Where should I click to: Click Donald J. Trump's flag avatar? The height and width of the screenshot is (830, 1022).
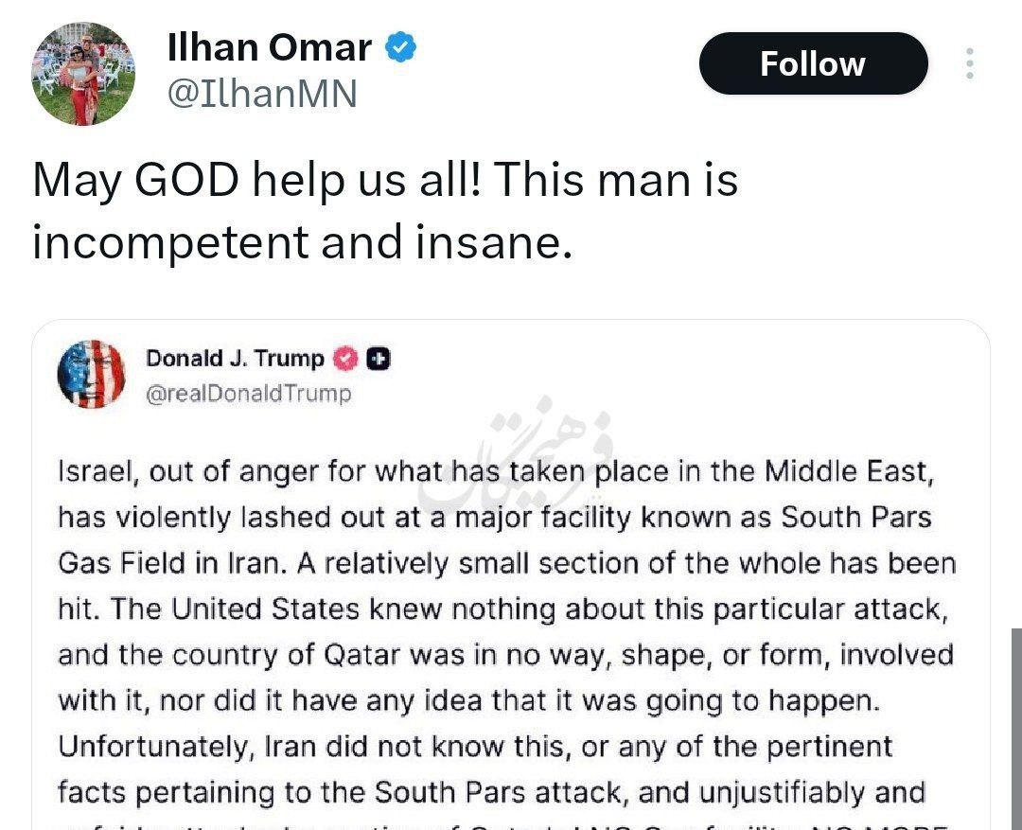91,374
